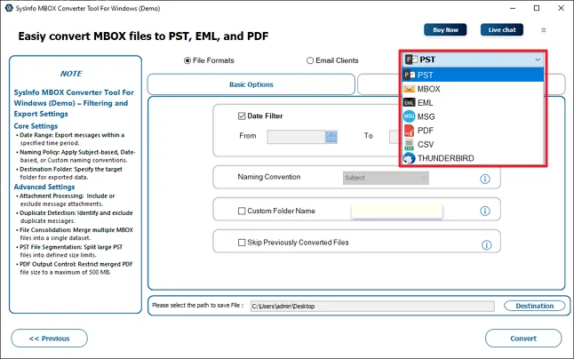Click the From date input field
The height and width of the screenshot is (359, 574).
296,137
